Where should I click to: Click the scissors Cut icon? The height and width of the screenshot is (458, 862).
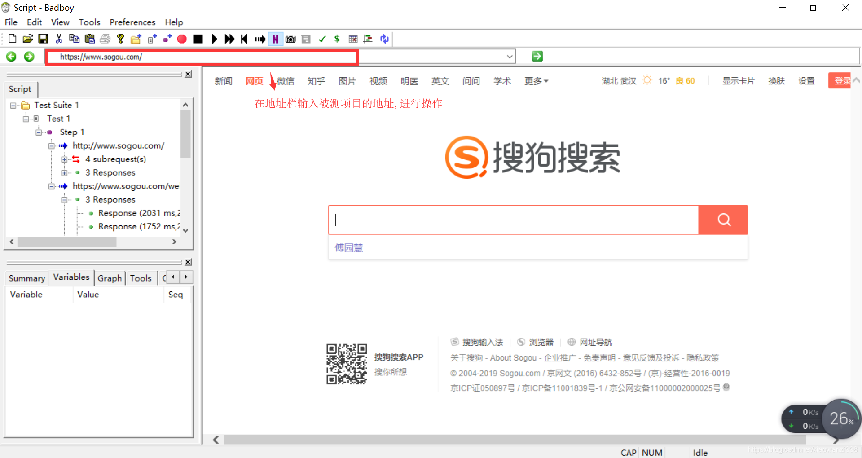[x=59, y=39]
